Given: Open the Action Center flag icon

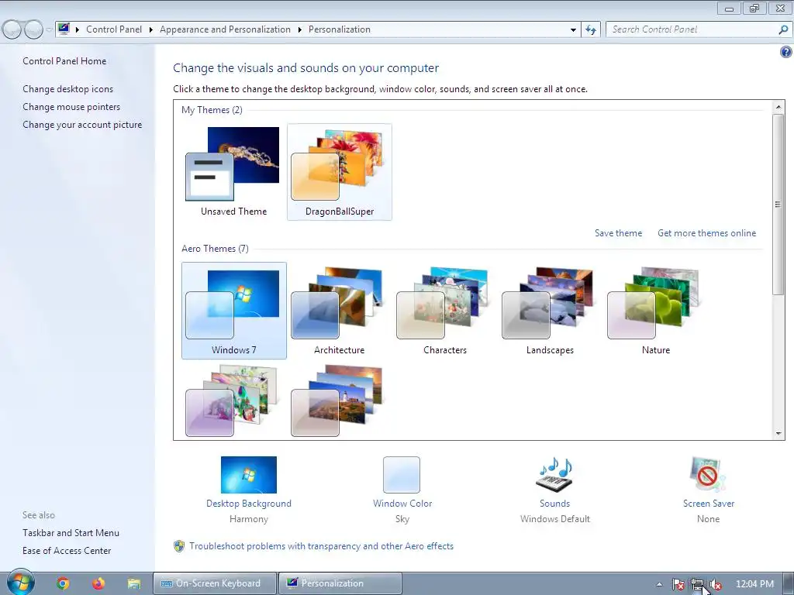Looking at the screenshot, I should coord(678,584).
